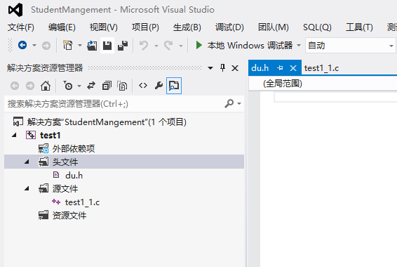The width and height of the screenshot is (397, 267).
Task: Switch to the test1_1.c editor tab
Action: (321, 68)
